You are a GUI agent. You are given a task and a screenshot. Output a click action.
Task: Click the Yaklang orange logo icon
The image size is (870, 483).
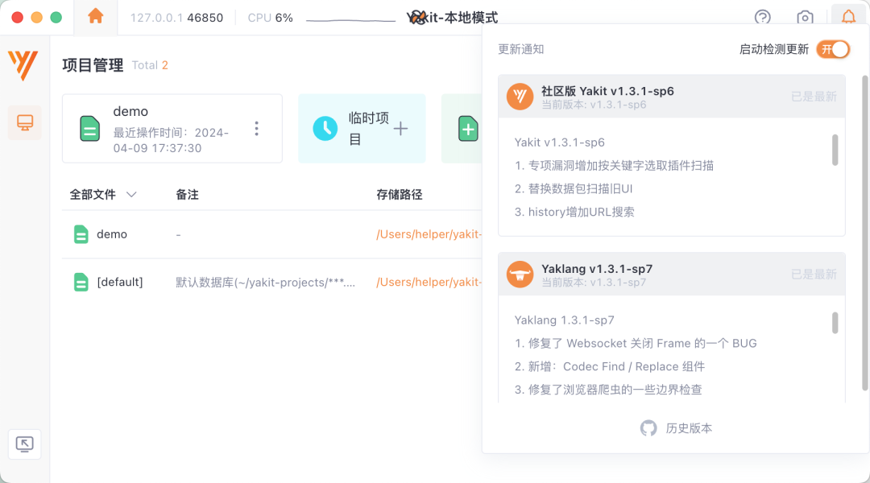pyautogui.click(x=520, y=274)
